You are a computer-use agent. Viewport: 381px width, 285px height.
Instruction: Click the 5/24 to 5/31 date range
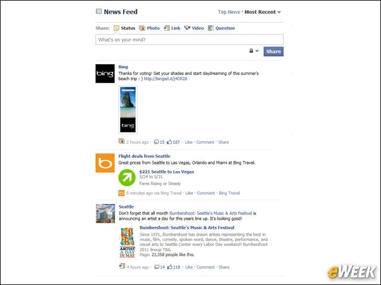click(151, 177)
